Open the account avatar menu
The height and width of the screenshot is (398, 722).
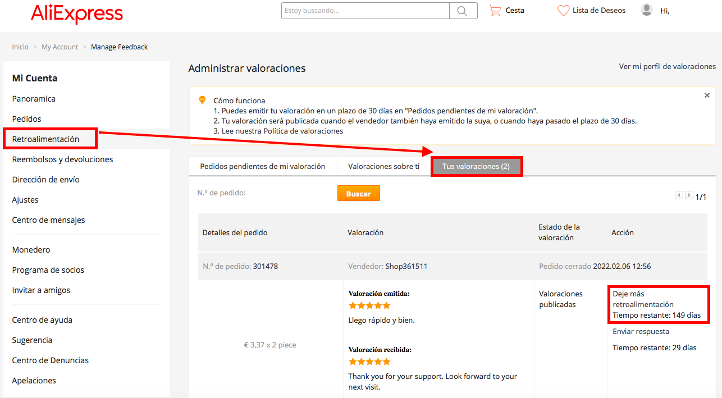[x=646, y=10]
